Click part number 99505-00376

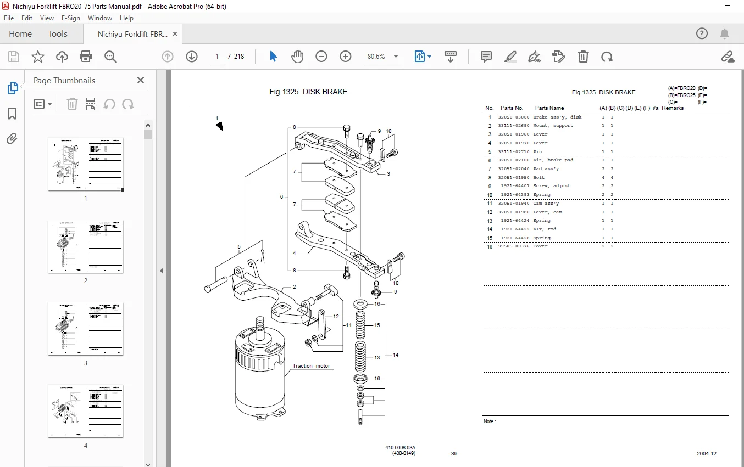point(514,246)
